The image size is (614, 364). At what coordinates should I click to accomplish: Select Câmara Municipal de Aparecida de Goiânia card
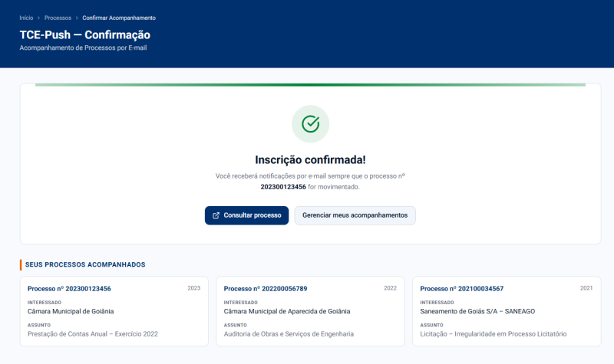pos(311,311)
